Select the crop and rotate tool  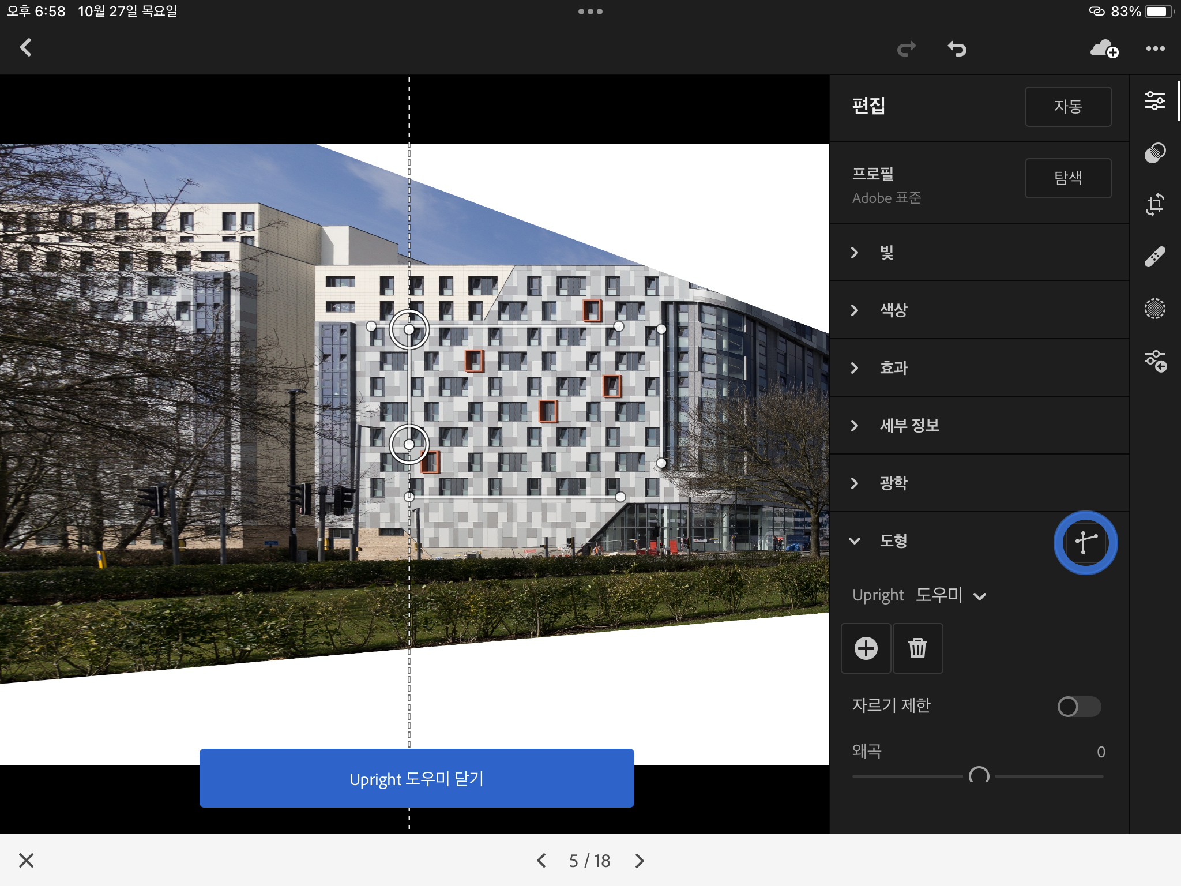point(1154,205)
